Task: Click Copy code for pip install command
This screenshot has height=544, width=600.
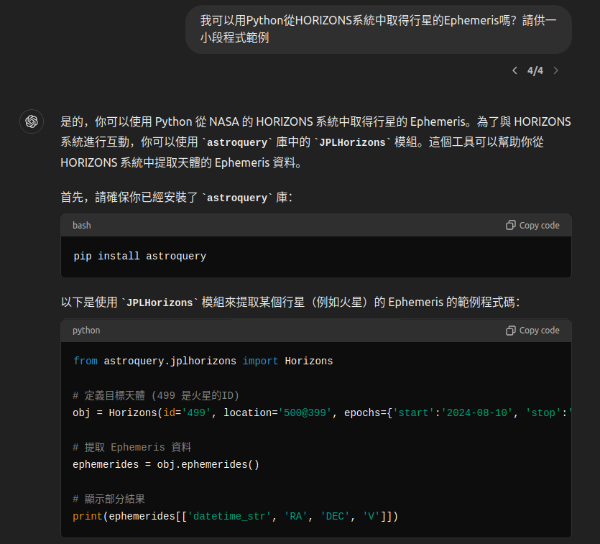Action: coord(532,226)
